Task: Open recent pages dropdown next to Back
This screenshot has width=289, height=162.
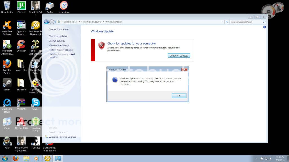Action: (x=55, y=22)
